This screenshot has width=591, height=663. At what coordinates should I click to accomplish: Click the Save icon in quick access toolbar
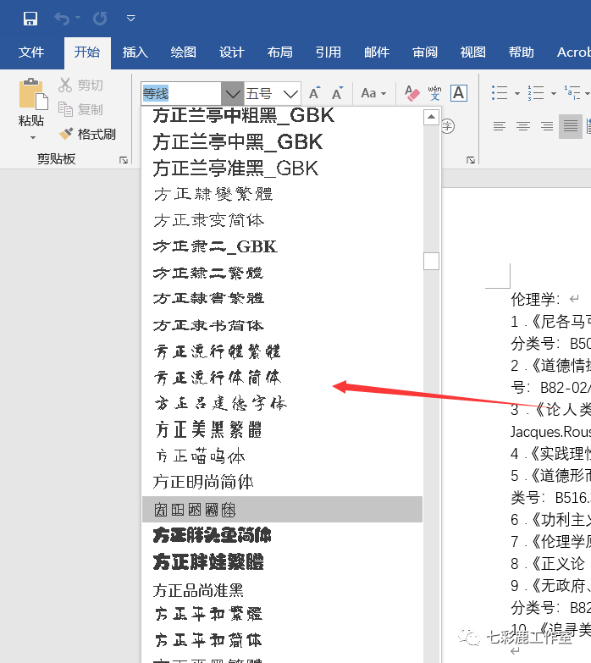pos(30,19)
